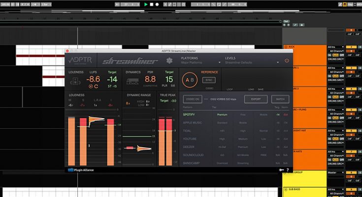The width and height of the screenshot is (362, 197).
Task: Open KICK track All Ins dropdown
Action: click(336, 46)
